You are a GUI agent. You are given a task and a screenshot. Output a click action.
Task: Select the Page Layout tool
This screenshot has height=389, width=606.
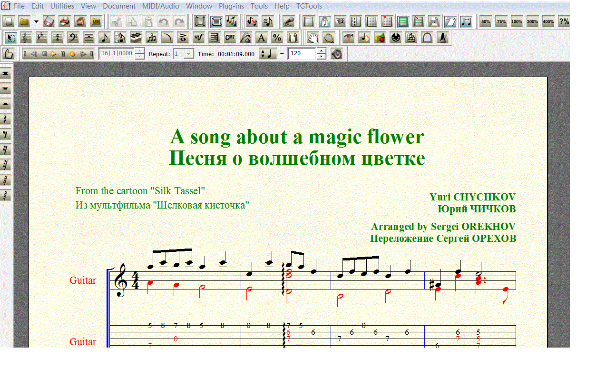coord(293,38)
